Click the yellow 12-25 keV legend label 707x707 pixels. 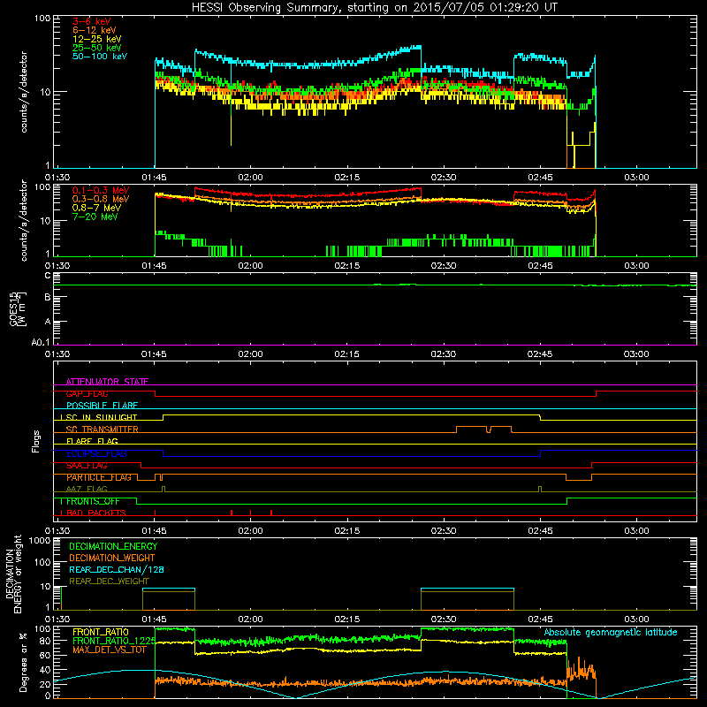(x=96, y=39)
